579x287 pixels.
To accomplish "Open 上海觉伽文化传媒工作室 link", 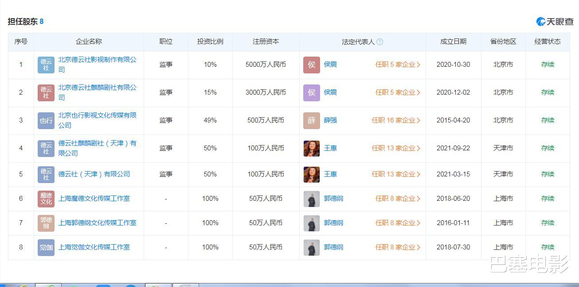I will coord(94,247).
